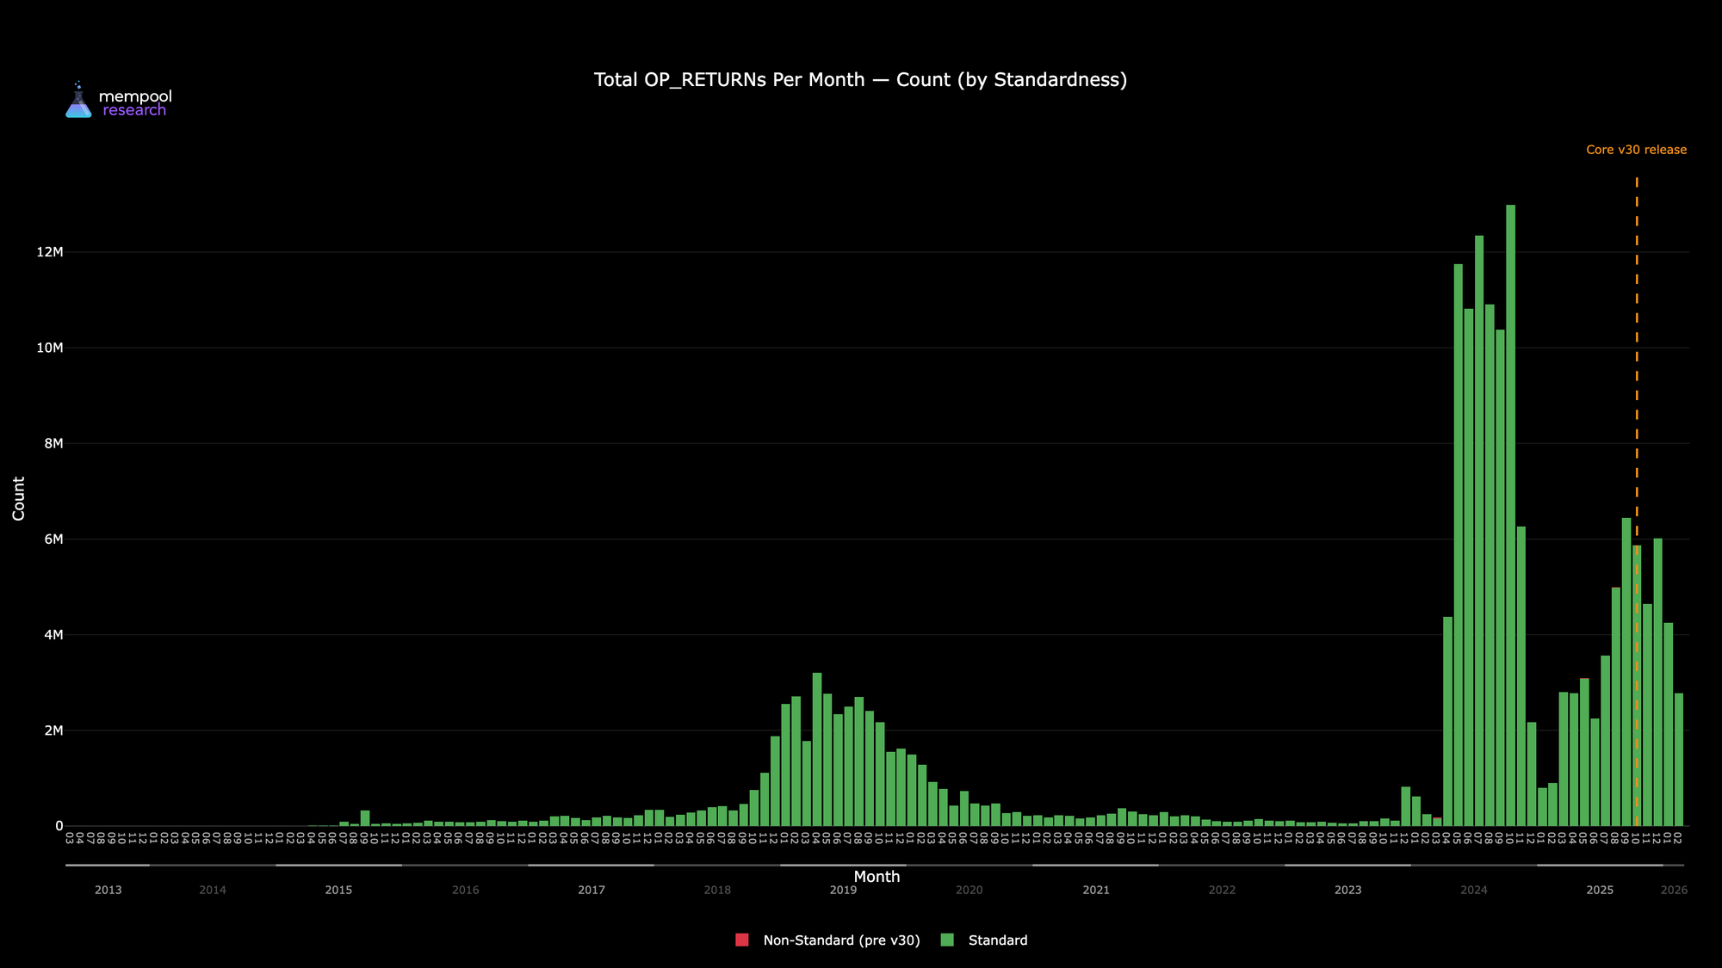The width and height of the screenshot is (1722, 968).
Task: Click the rotated "Count" y-axis title
Action: (19, 498)
